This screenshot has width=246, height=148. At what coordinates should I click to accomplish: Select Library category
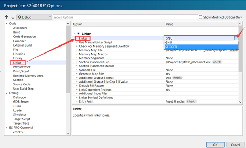18,58
